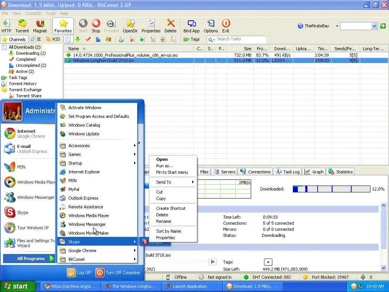389x292 pixels.
Task: Expand the Games program folder
Action: 98,154
